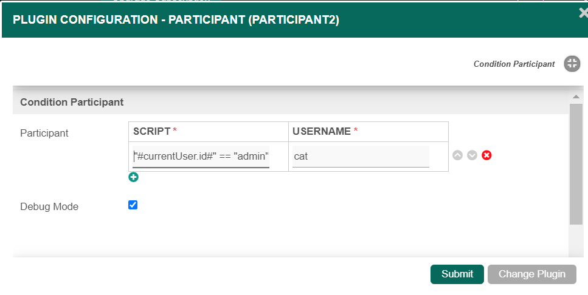Click the gray collapse icon beside Condition Participant
The height and width of the screenshot is (295, 588).
tap(572, 64)
